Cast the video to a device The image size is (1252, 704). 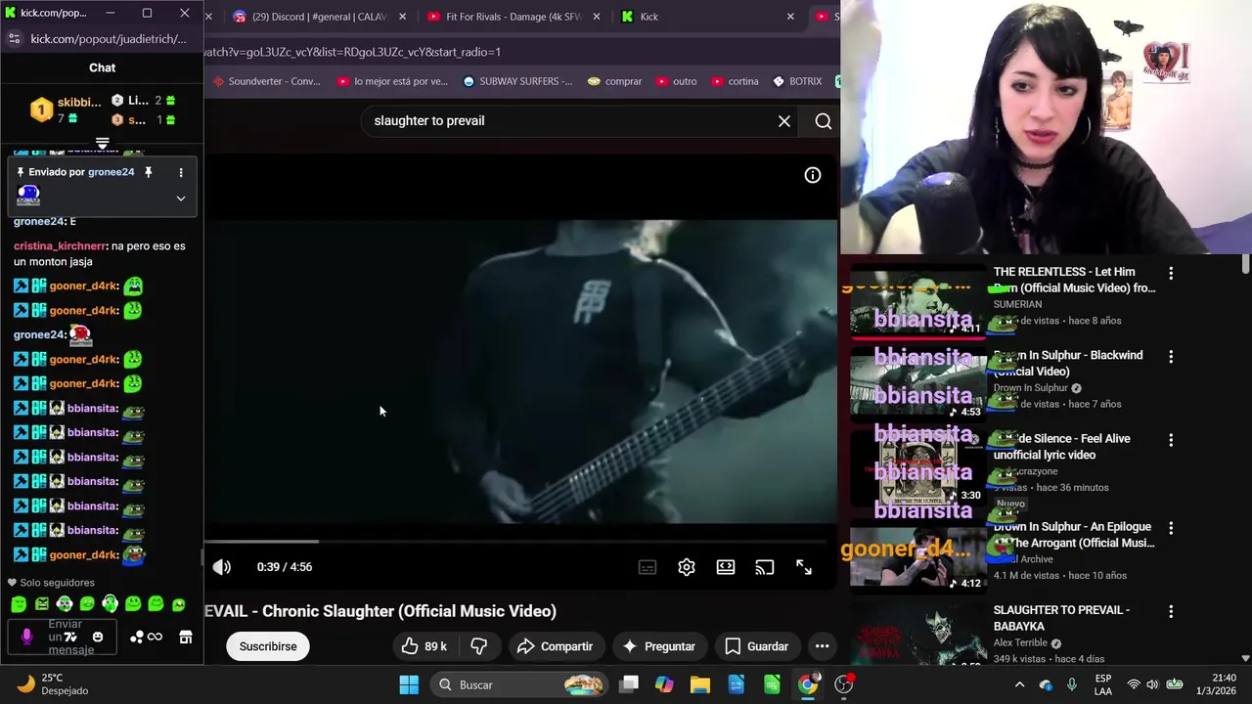click(x=765, y=567)
